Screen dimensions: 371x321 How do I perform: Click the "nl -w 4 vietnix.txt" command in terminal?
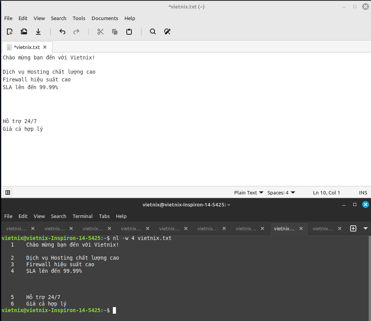pyautogui.click(x=142, y=238)
